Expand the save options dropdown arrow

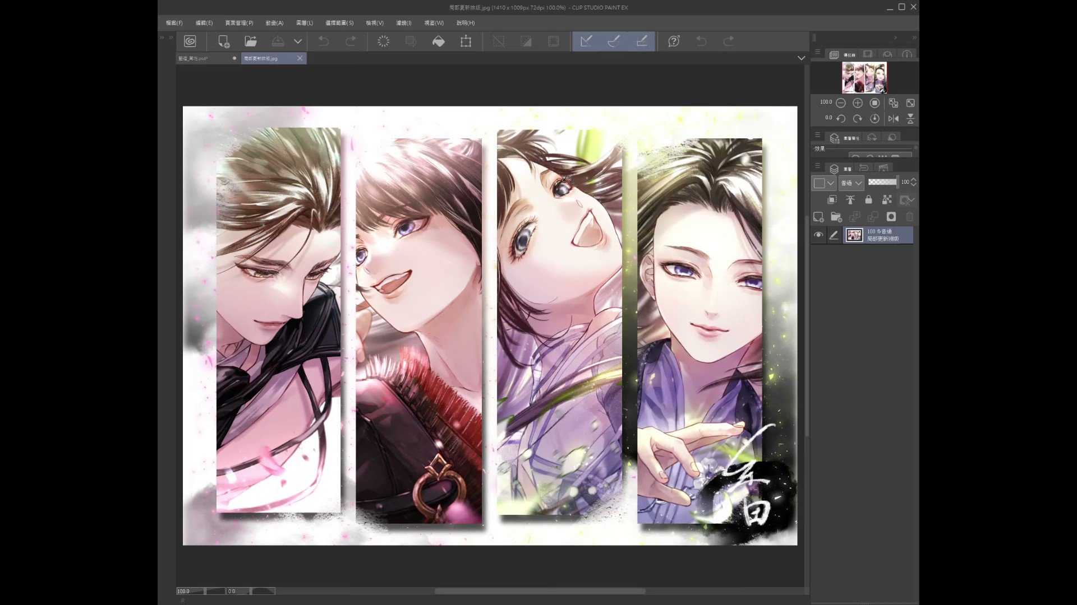(298, 41)
